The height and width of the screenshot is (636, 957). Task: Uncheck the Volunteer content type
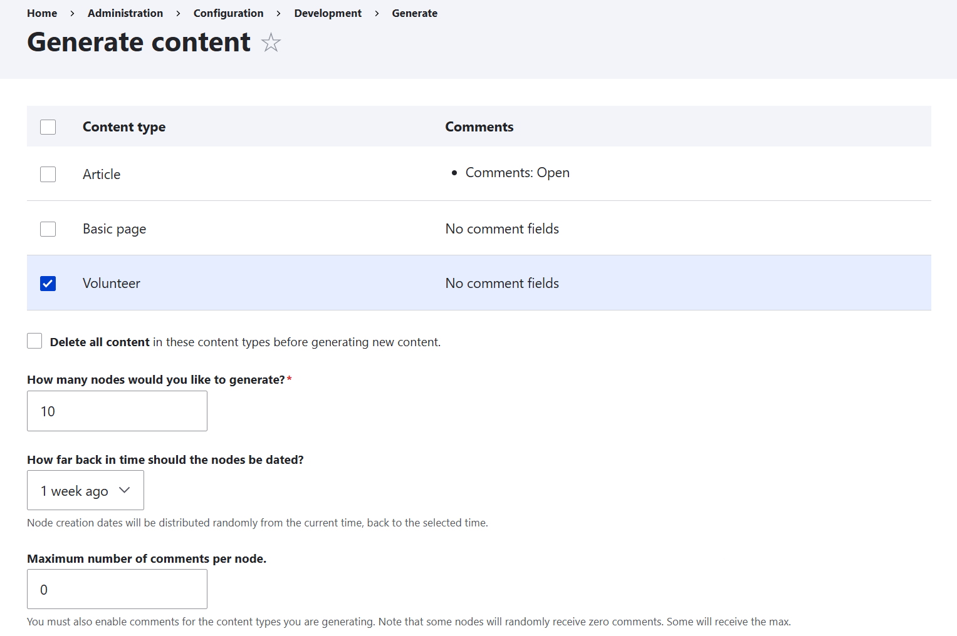click(48, 283)
